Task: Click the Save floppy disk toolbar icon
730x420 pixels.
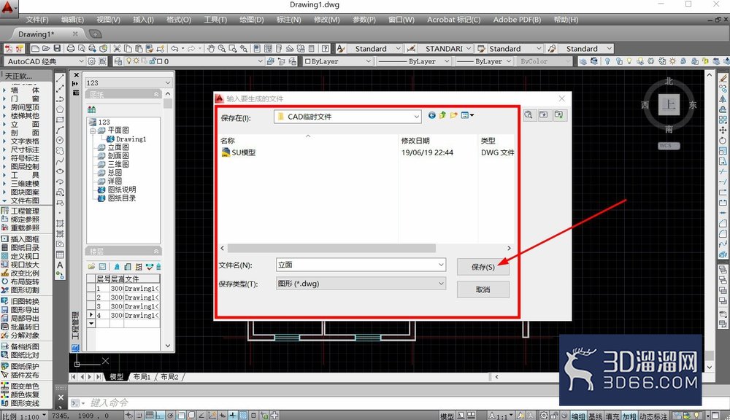Action: pyautogui.click(x=57, y=48)
